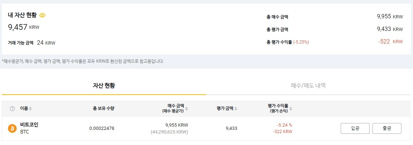Screen dimensions: 413x145
Task: Click the 총 평가 수익률 label
Action: point(279,42)
